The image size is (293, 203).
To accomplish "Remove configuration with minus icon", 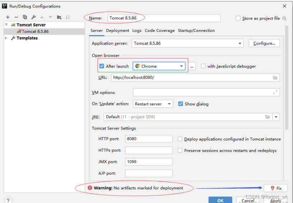I will tap(16, 17).
